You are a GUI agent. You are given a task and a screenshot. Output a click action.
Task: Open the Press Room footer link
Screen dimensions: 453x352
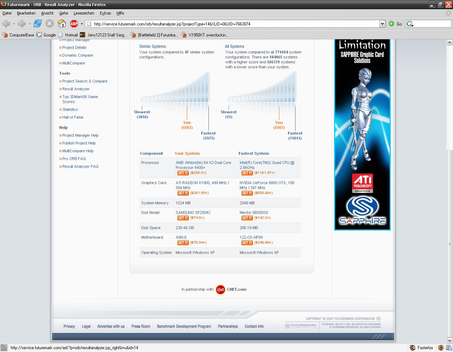[141, 327]
